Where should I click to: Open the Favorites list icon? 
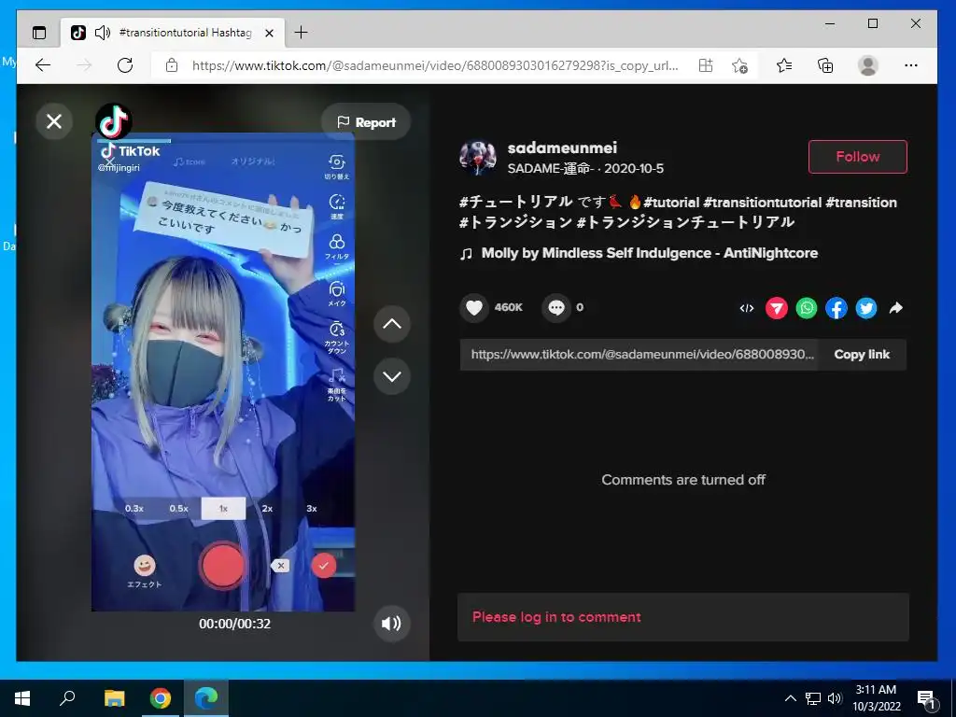(784, 65)
